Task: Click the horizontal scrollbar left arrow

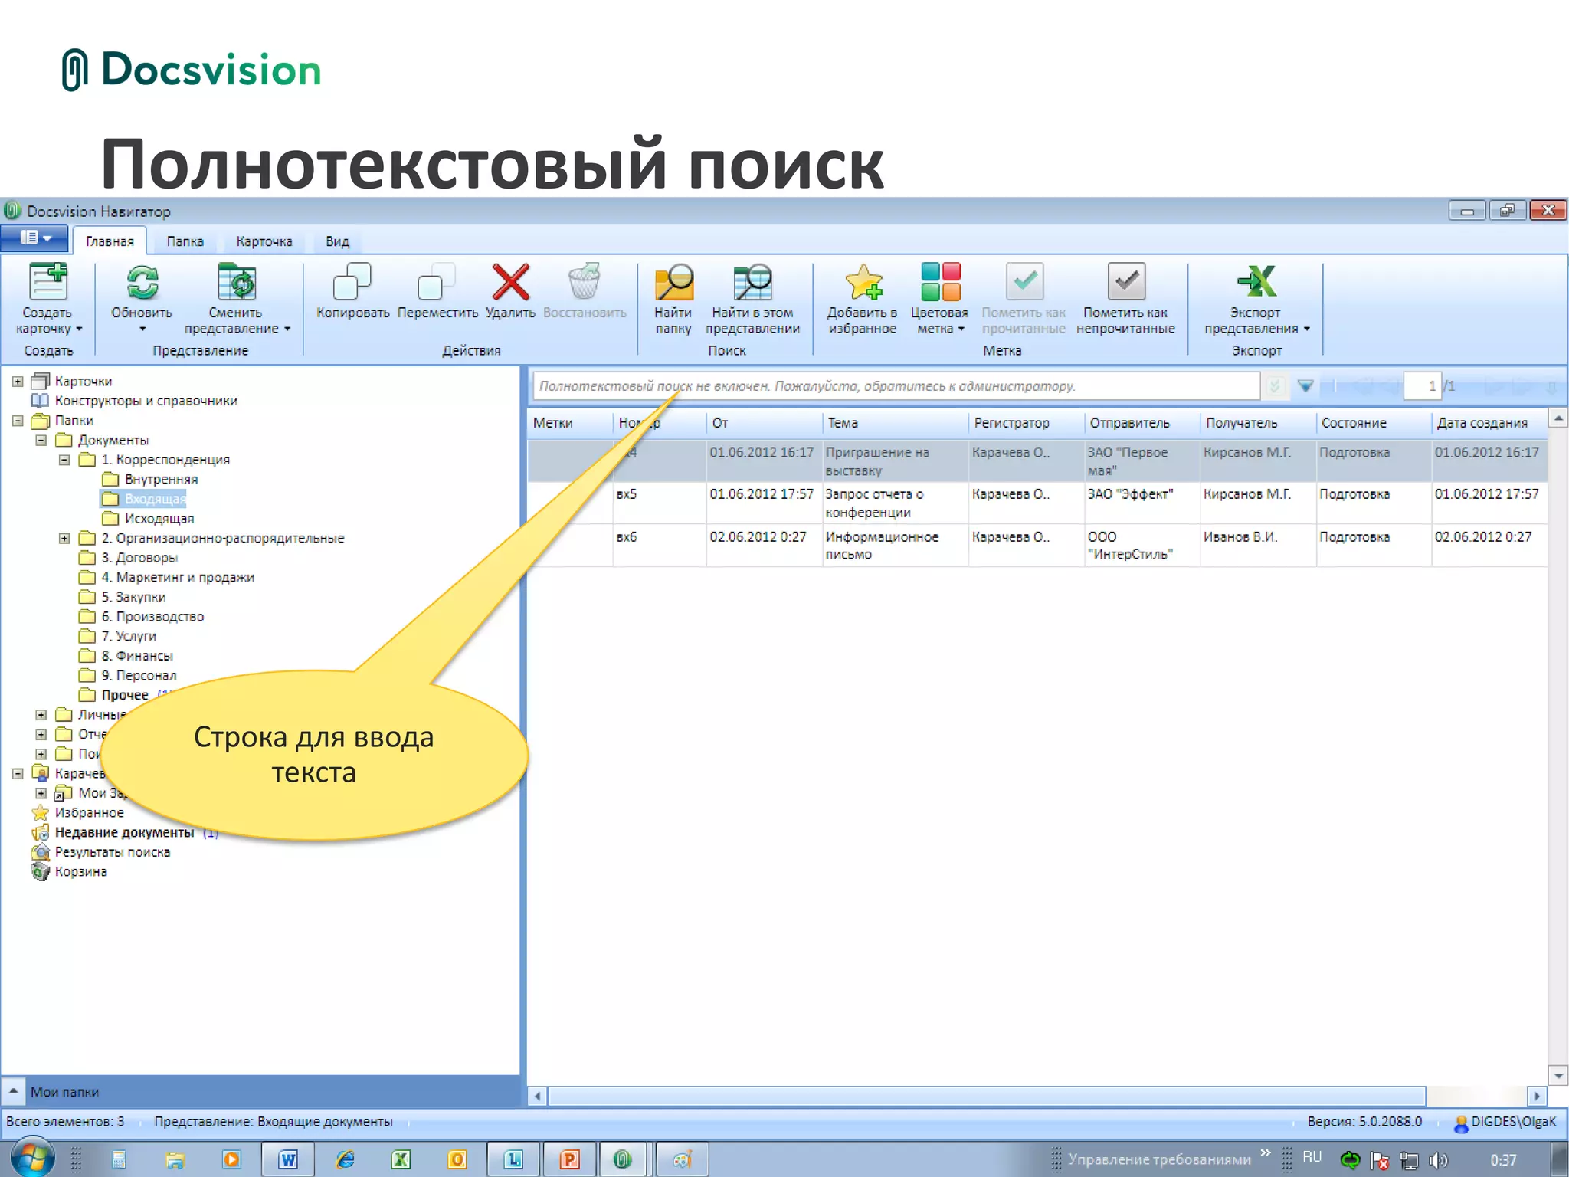Action: (x=538, y=1097)
